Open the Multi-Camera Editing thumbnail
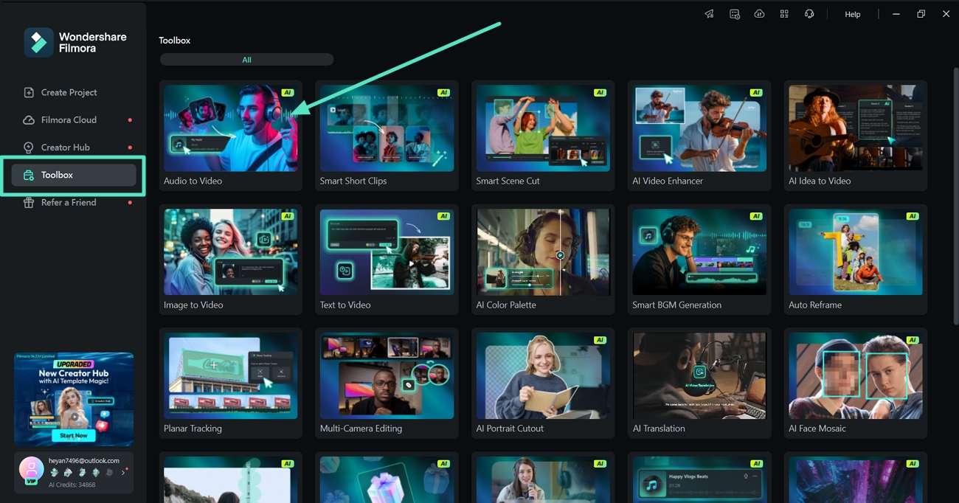Viewport: 959px width, 503px height. click(387, 376)
